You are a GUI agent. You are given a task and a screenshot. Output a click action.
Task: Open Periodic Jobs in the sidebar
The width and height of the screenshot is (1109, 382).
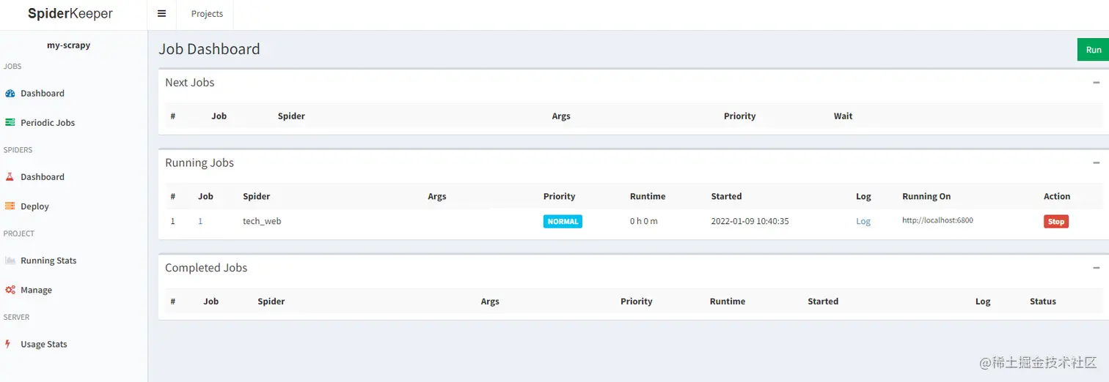click(x=48, y=122)
